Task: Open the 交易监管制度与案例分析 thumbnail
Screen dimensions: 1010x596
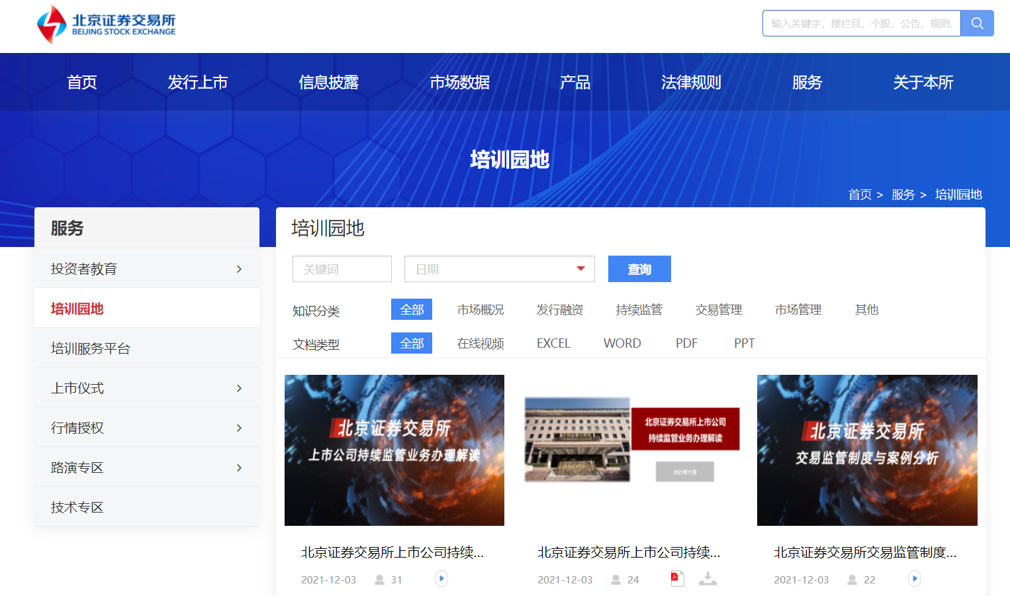Action: 867,450
